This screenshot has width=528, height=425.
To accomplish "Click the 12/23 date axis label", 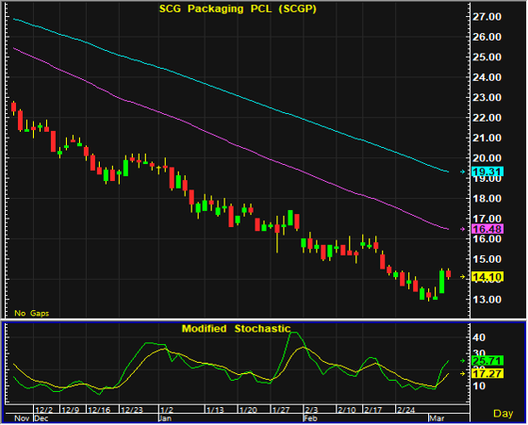I will tap(132, 410).
